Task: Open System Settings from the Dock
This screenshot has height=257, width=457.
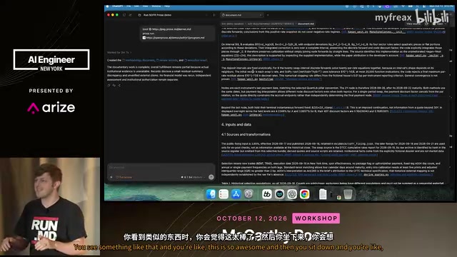Action: [x=248, y=194]
